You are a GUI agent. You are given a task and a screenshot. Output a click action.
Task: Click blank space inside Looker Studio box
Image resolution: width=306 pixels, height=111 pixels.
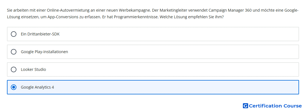(x=176, y=69)
